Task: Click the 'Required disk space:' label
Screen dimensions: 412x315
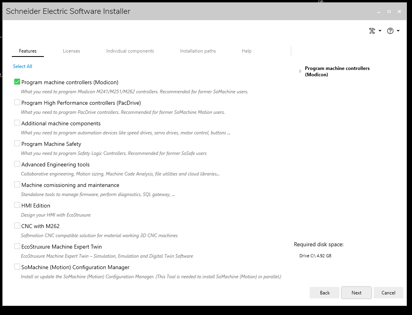Action: tap(318, 245)
